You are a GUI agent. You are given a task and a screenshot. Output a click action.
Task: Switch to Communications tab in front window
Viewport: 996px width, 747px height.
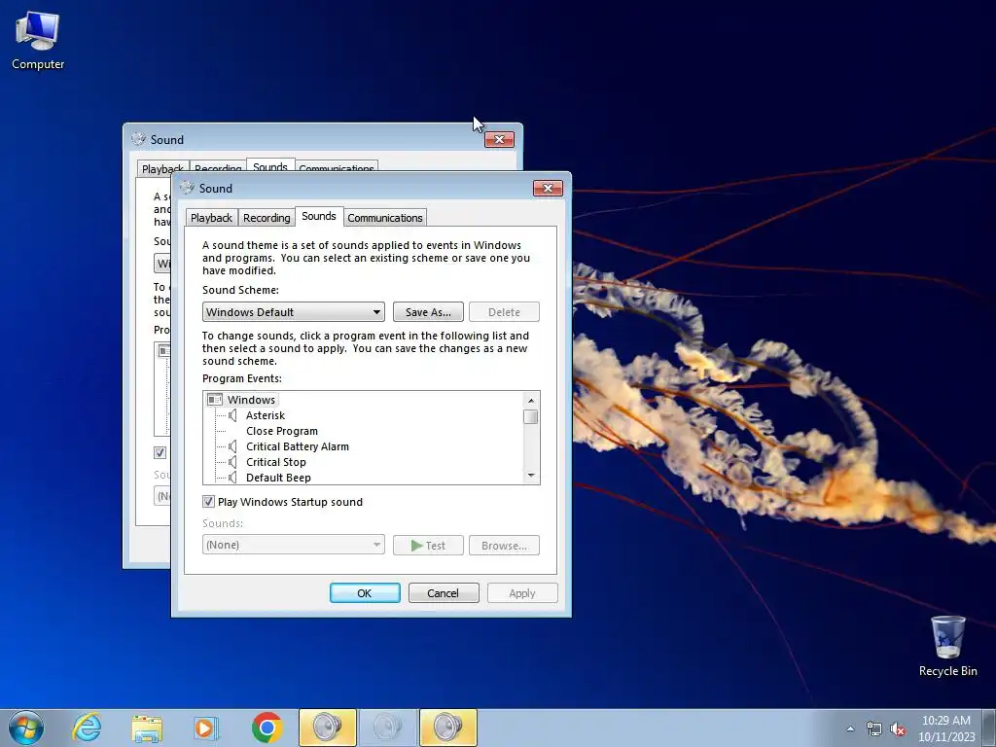(385, 217)
